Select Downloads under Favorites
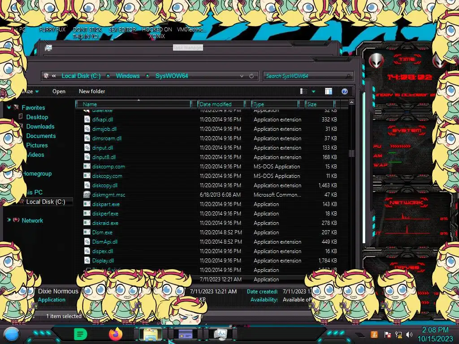The image size is (459, 344). [x=40, y=126]
